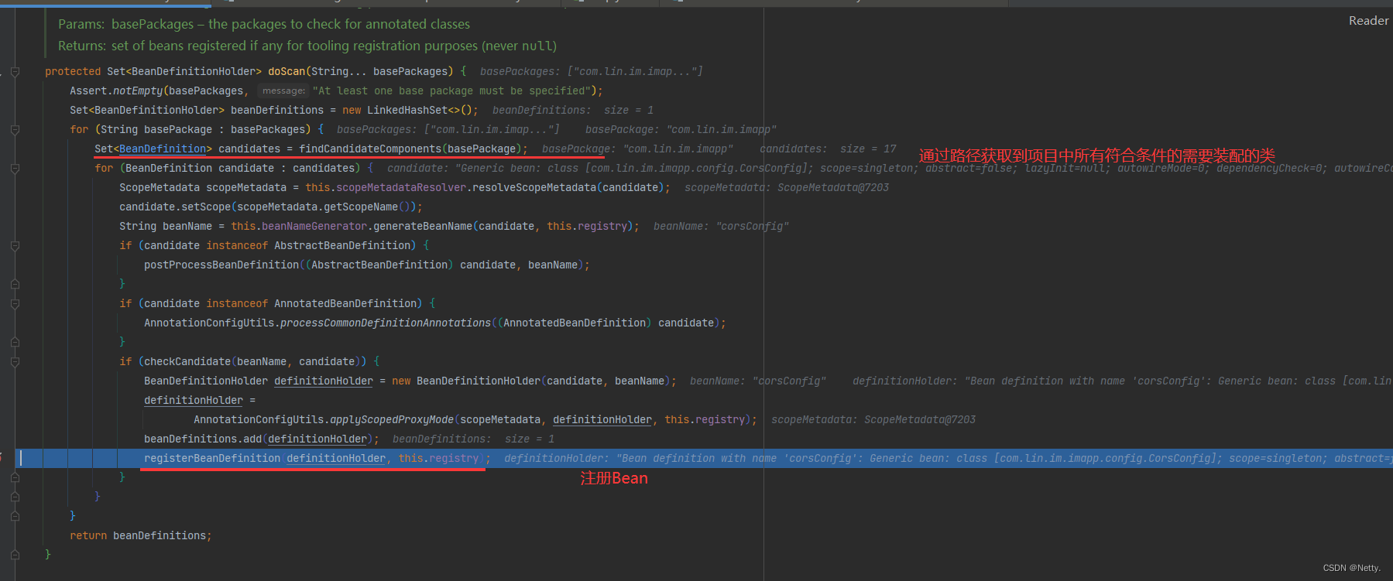Screen dimensions: 1393x581
Task: Click debug value 'candidates: size = 17'
Action: pos(828,149)
